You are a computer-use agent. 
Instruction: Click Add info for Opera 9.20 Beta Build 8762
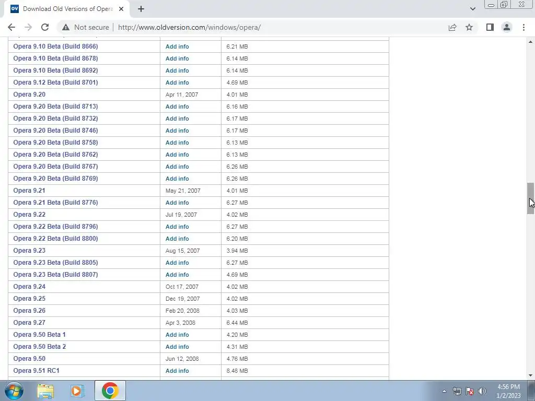point(177,155)
